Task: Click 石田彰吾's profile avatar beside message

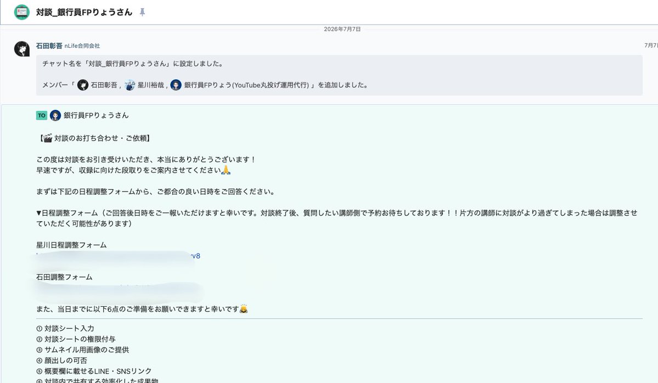Action: 22,49
